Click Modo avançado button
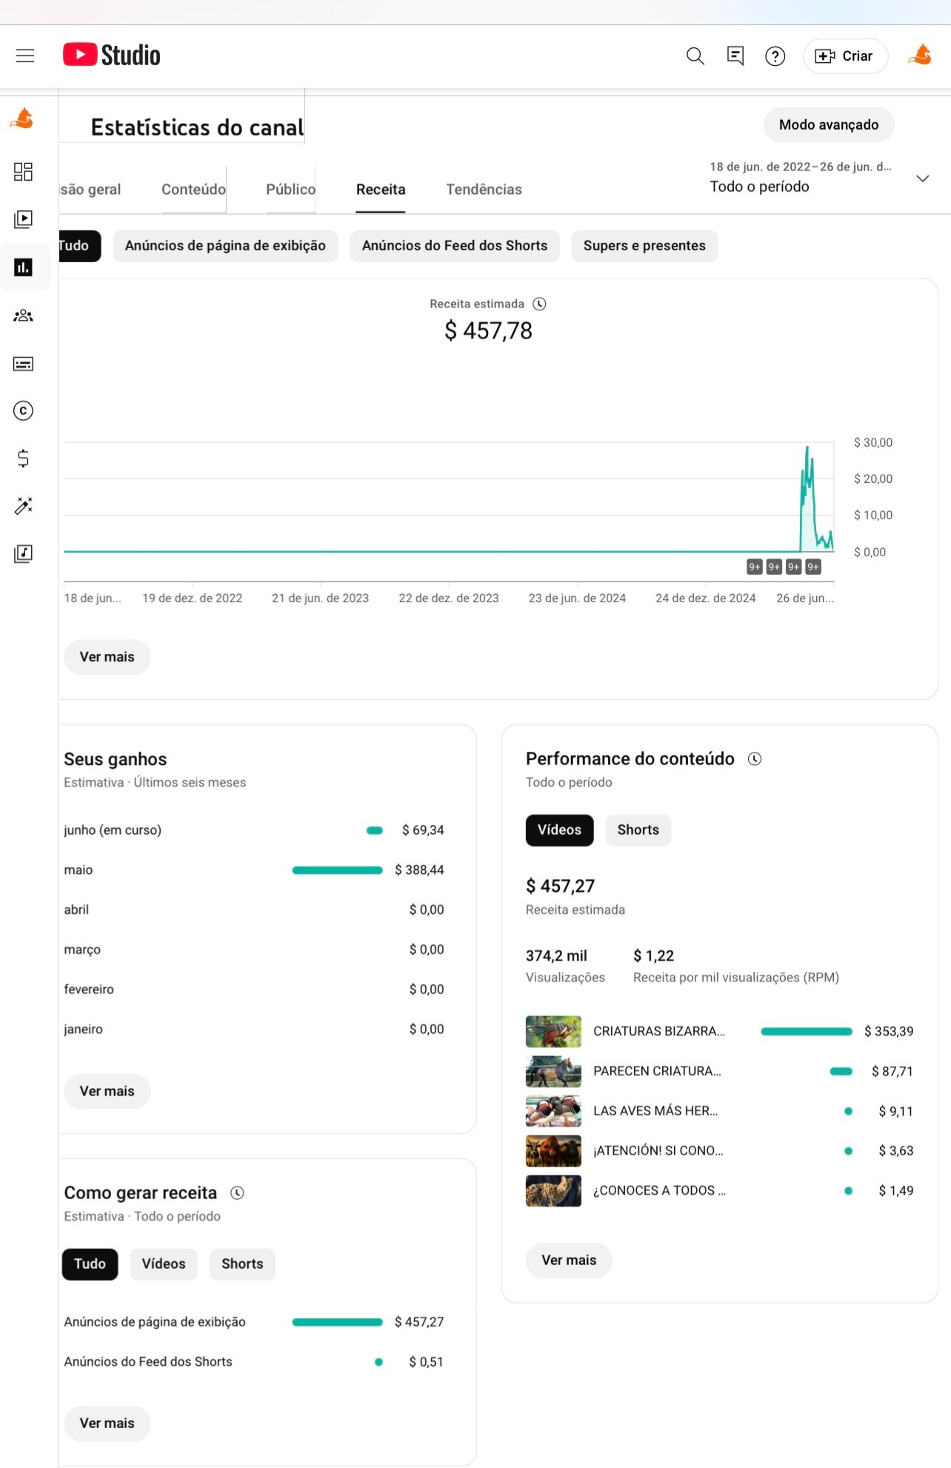Viewport: 951px width, 1468px height. pyautogui.click(x=829, y=125)
